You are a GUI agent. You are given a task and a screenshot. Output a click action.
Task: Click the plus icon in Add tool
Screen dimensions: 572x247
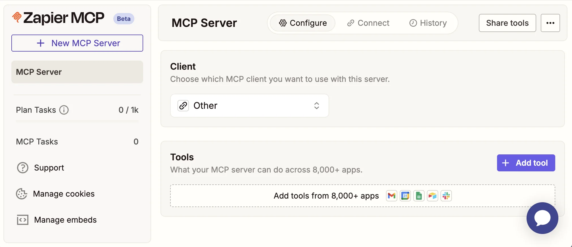click(506, 163)
